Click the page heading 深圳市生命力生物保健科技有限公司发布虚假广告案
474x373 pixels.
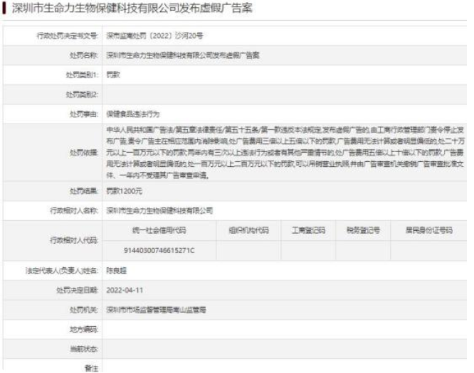[132, 8]
